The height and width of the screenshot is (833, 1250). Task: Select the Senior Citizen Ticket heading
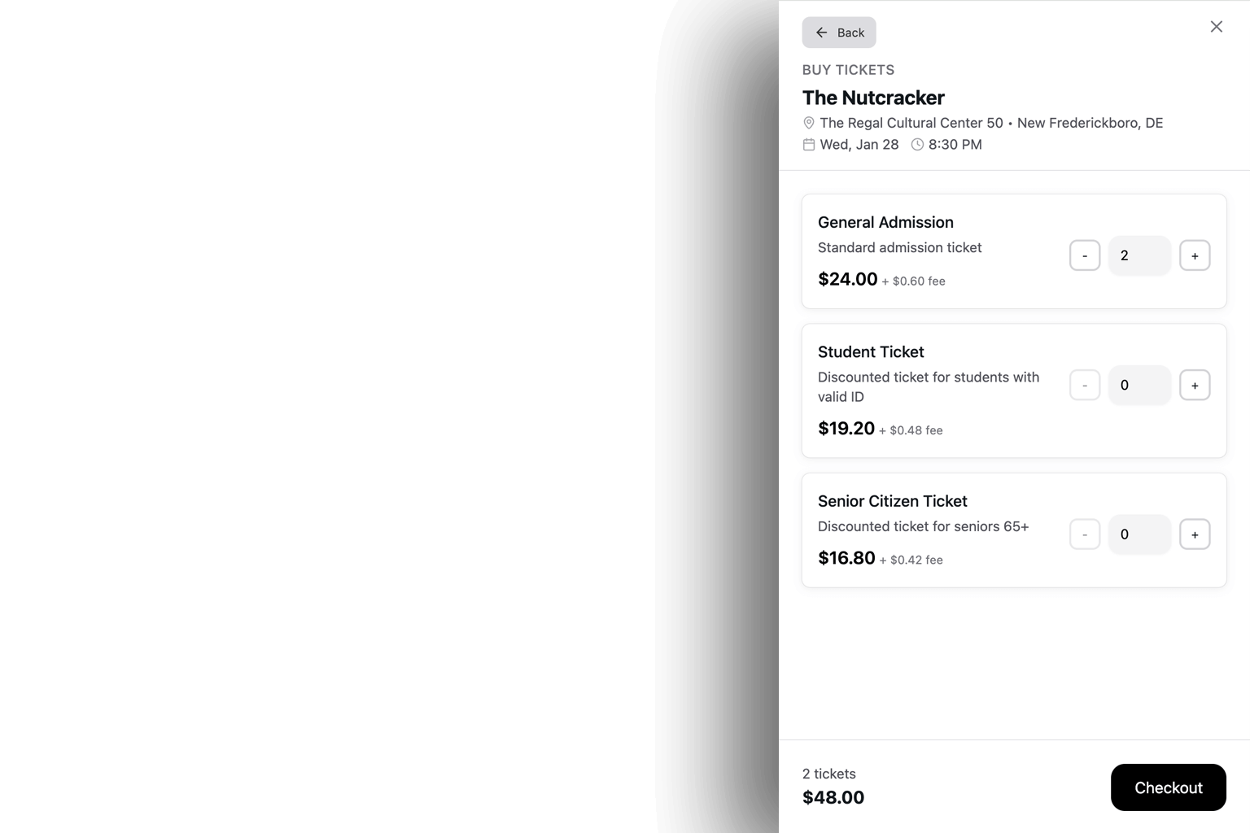tap(892, 501)
